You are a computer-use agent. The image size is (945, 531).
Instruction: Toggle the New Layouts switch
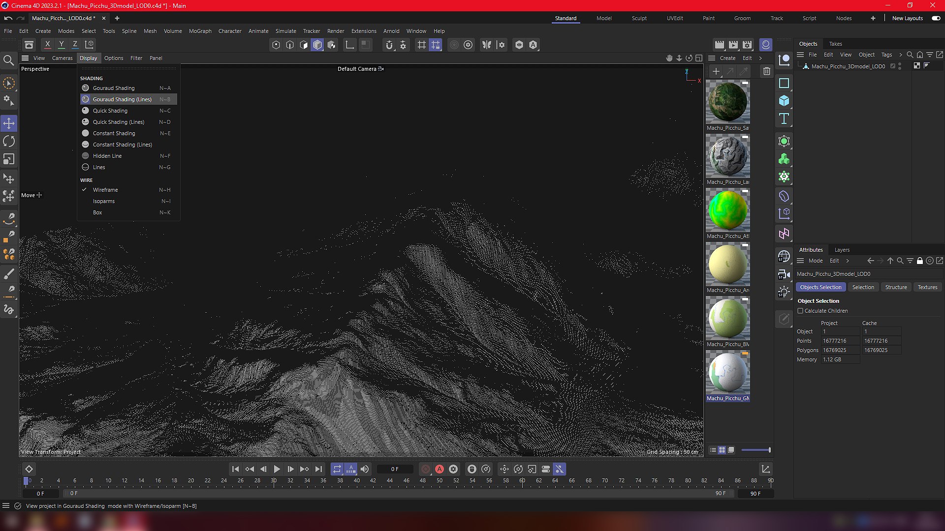[936, 18]
